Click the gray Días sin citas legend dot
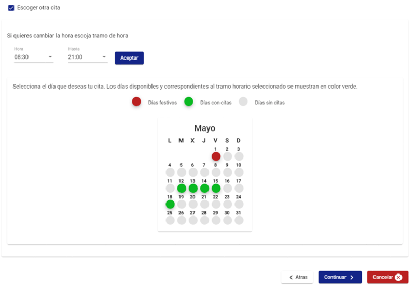 pyautogui.click(x=243, y=102)
